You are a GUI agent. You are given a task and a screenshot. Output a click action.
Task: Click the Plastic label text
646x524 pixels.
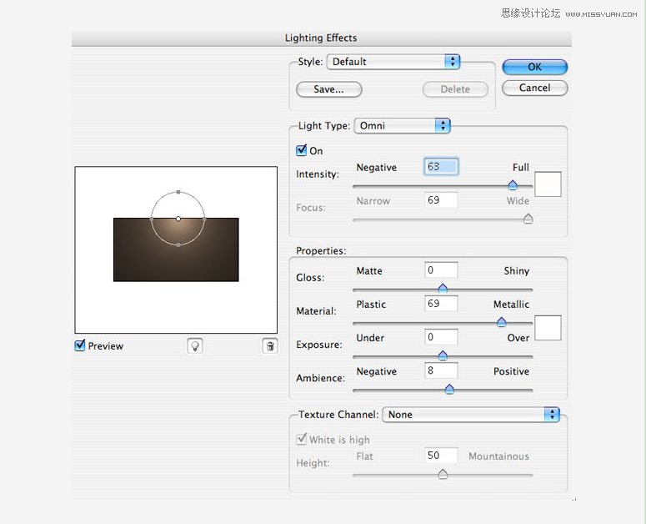[371, 305]
